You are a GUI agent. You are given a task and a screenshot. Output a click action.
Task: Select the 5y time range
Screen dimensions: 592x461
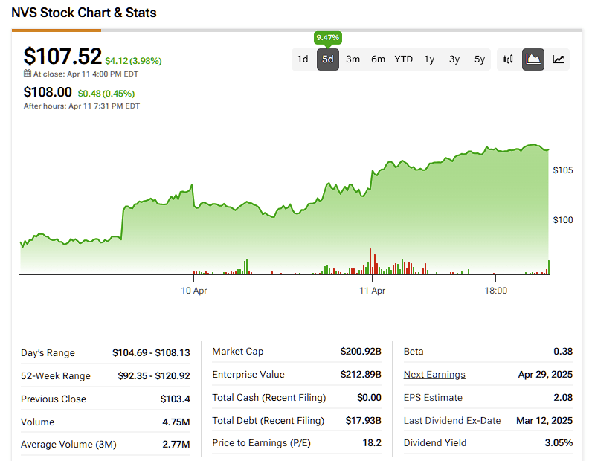pyautogui.click(x=480, y=59)
